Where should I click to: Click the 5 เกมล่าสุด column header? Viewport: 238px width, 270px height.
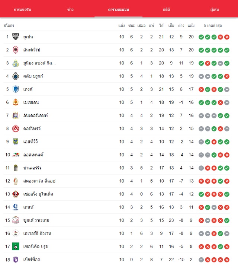pyautogui.click(x=213, y=25)
